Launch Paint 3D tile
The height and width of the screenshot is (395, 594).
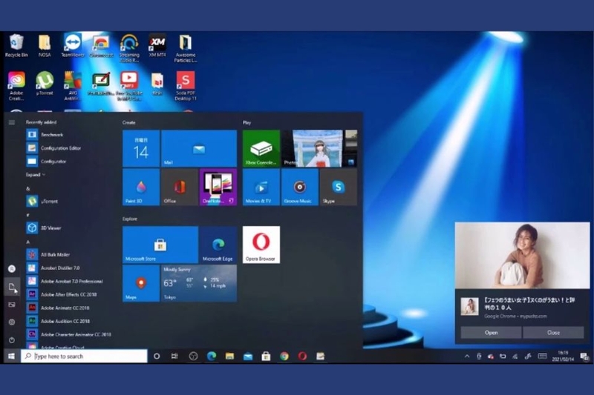click(x=141, y=187)
